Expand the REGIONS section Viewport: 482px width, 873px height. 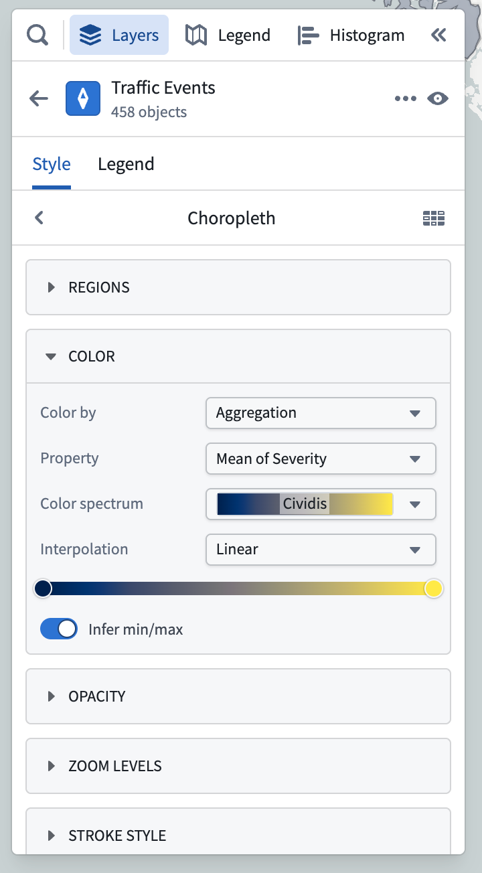click(x=238, y=287)
